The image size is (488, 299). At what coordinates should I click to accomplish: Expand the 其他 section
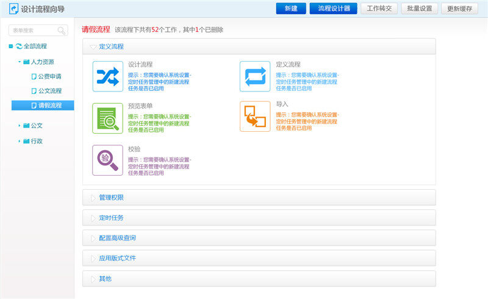[259, 279]
